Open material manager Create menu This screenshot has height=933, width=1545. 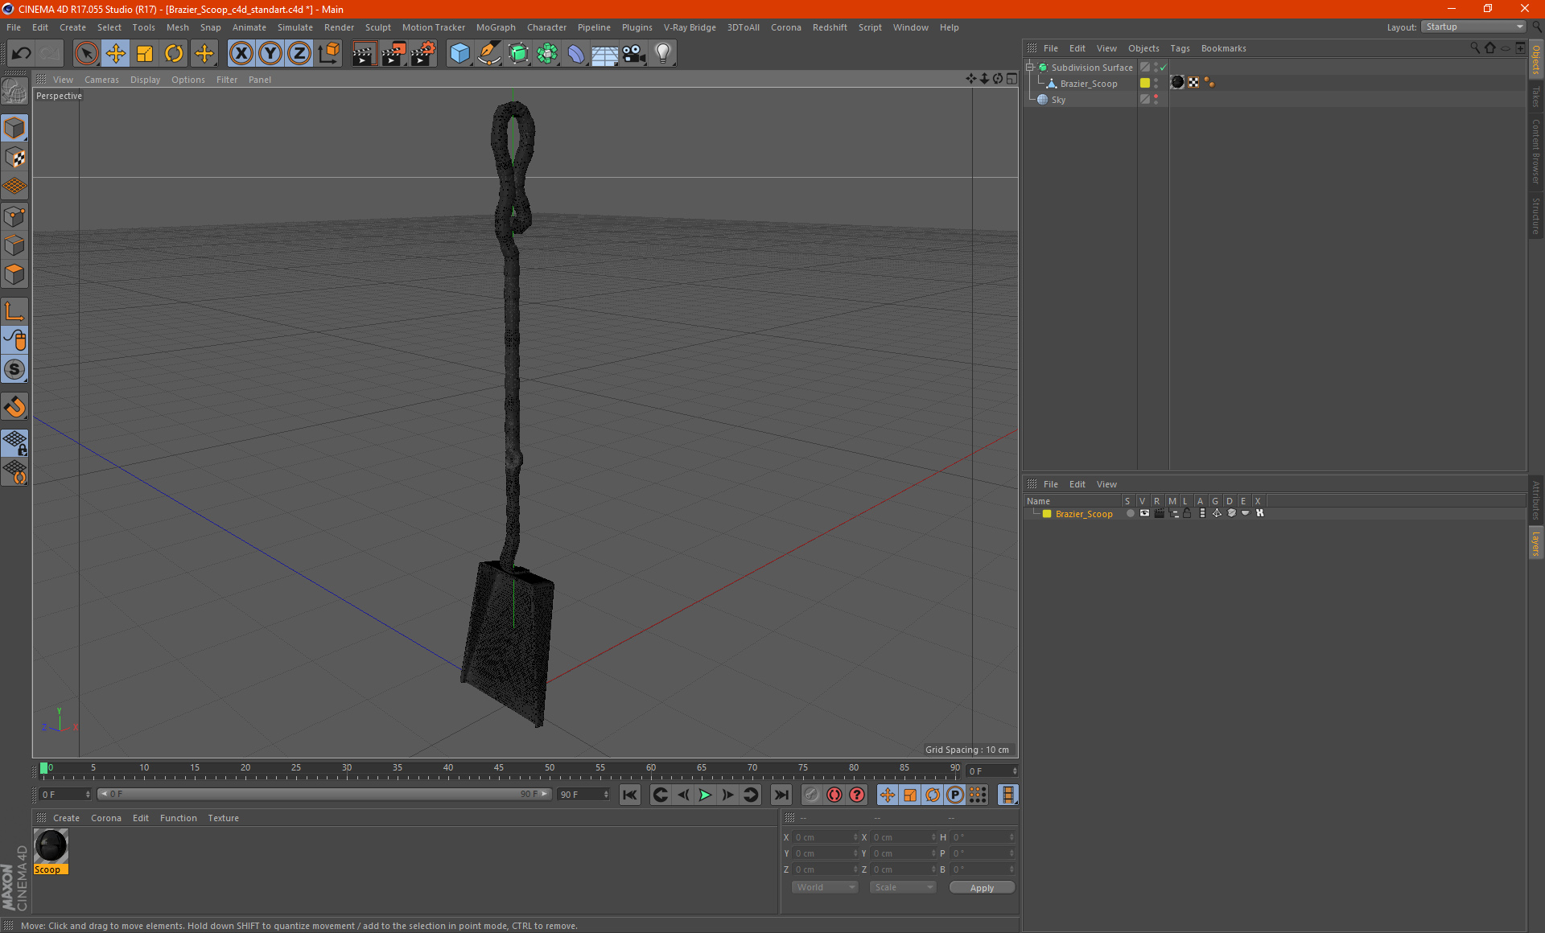(x=66, y=818)
